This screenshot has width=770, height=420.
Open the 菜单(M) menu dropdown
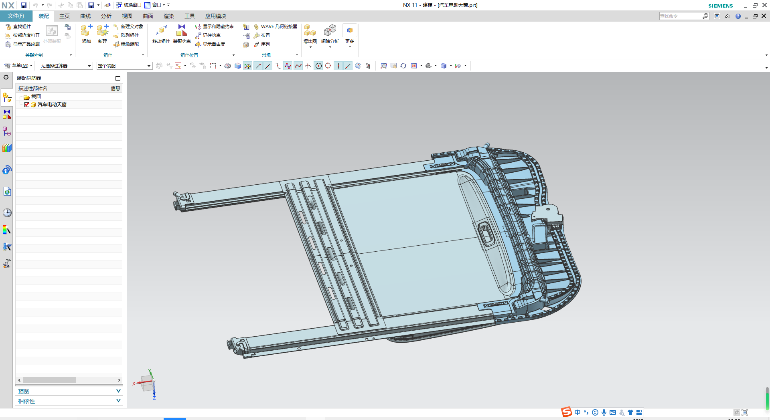[18, 65]
